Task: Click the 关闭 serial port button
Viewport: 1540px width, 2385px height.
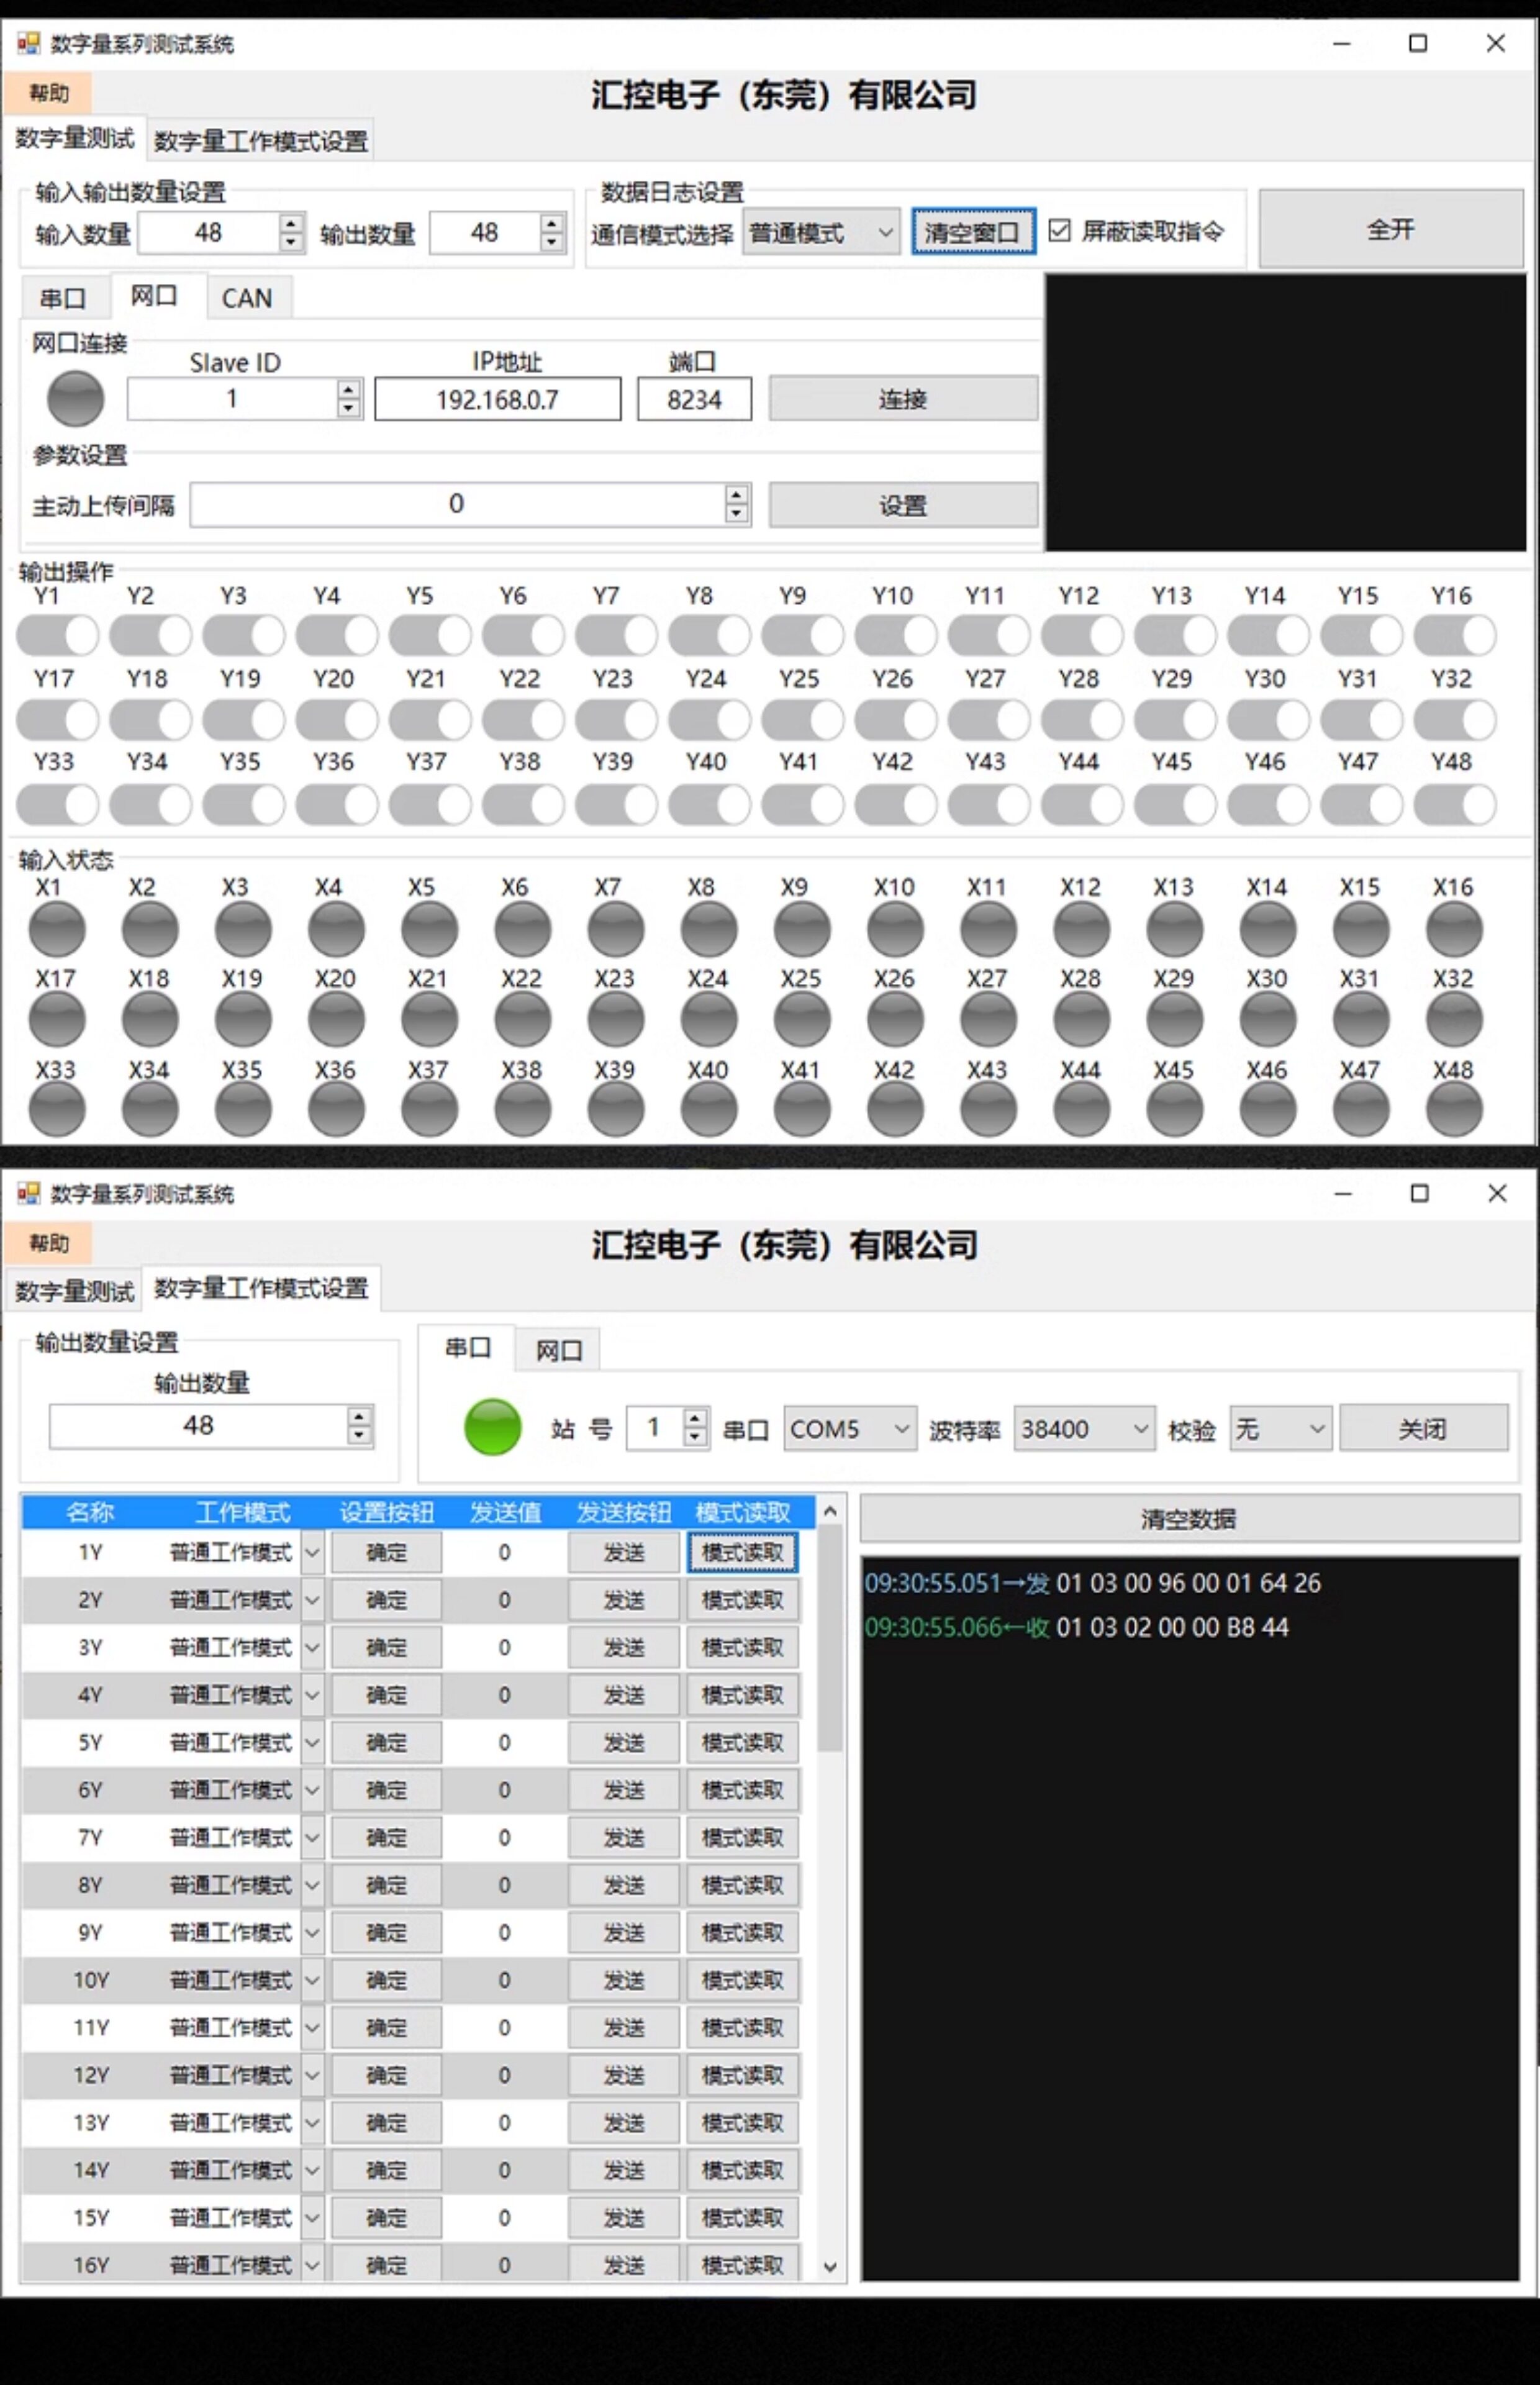Action: point(1423,1428)
